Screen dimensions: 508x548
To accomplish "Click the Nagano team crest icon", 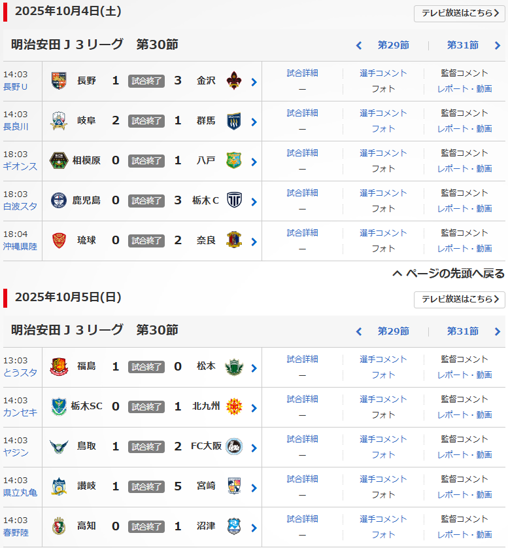I will [59, 81].
